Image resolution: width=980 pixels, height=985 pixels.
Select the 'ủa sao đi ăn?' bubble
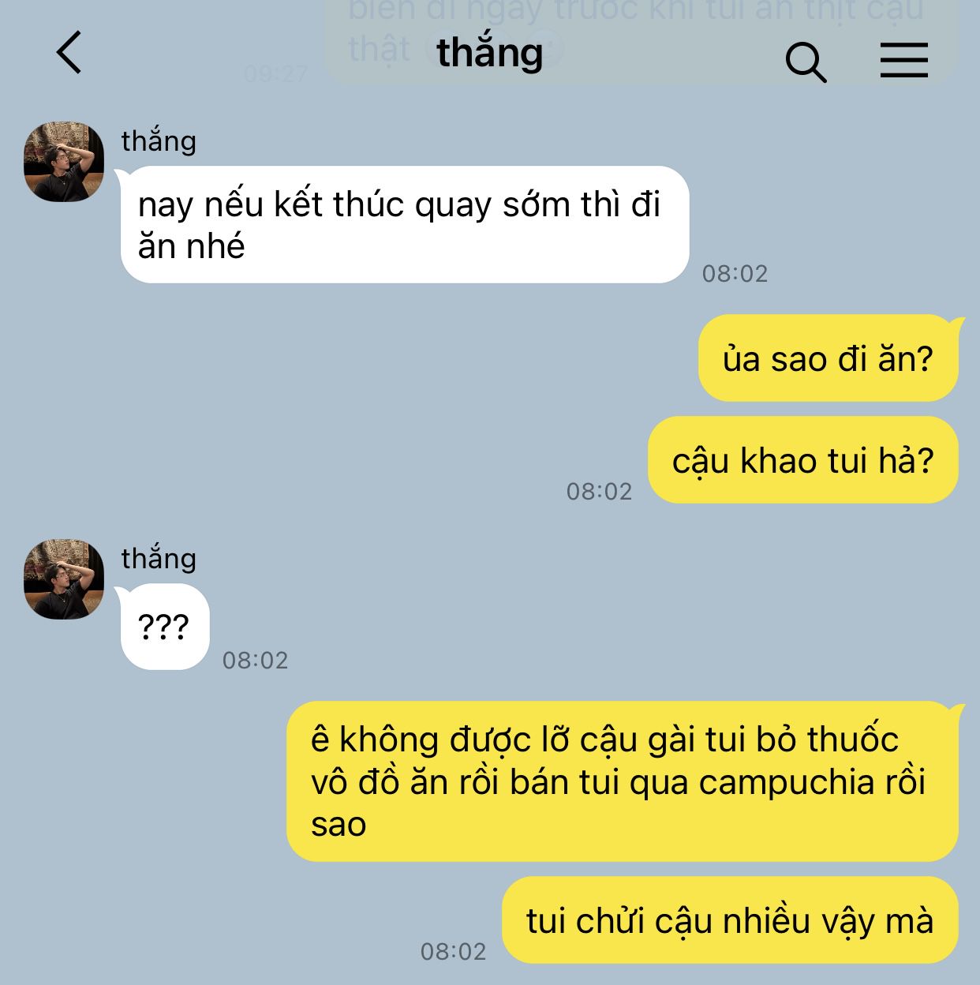click(828, 358)
